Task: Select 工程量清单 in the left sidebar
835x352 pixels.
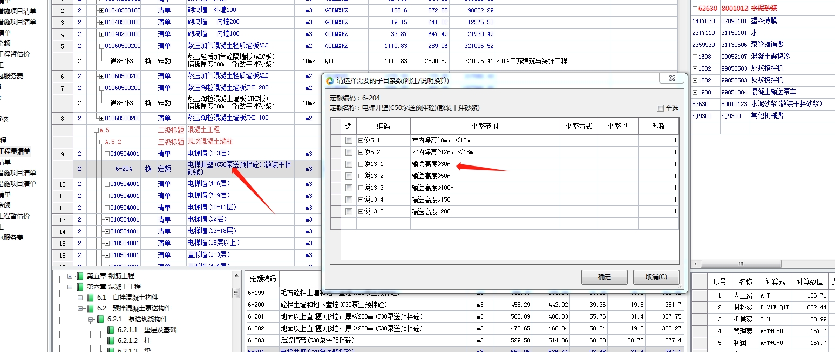Action: pyautogui.click(x=15, y=151)
